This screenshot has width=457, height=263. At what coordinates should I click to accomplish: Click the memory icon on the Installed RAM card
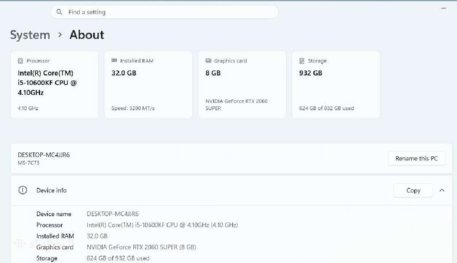pos(114,61)
